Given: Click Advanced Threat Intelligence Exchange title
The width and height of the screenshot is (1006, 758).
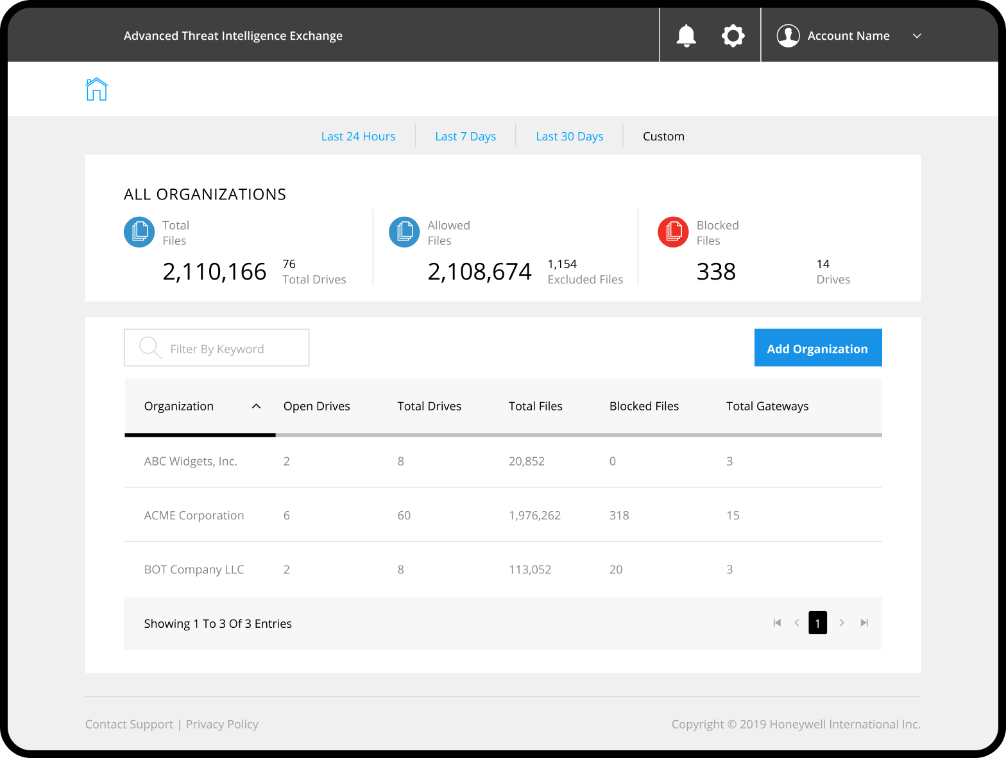Looking at the screenshot, I should click(233, 36).
